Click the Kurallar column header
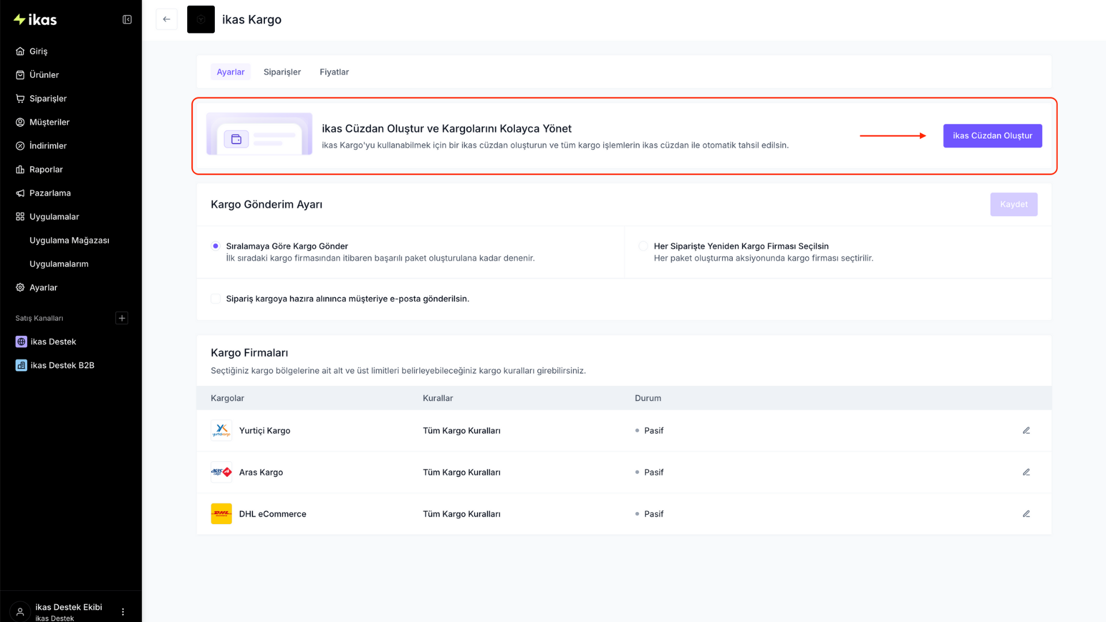The width and height of the screenshot is (1106, 622). tap(438, 398)
